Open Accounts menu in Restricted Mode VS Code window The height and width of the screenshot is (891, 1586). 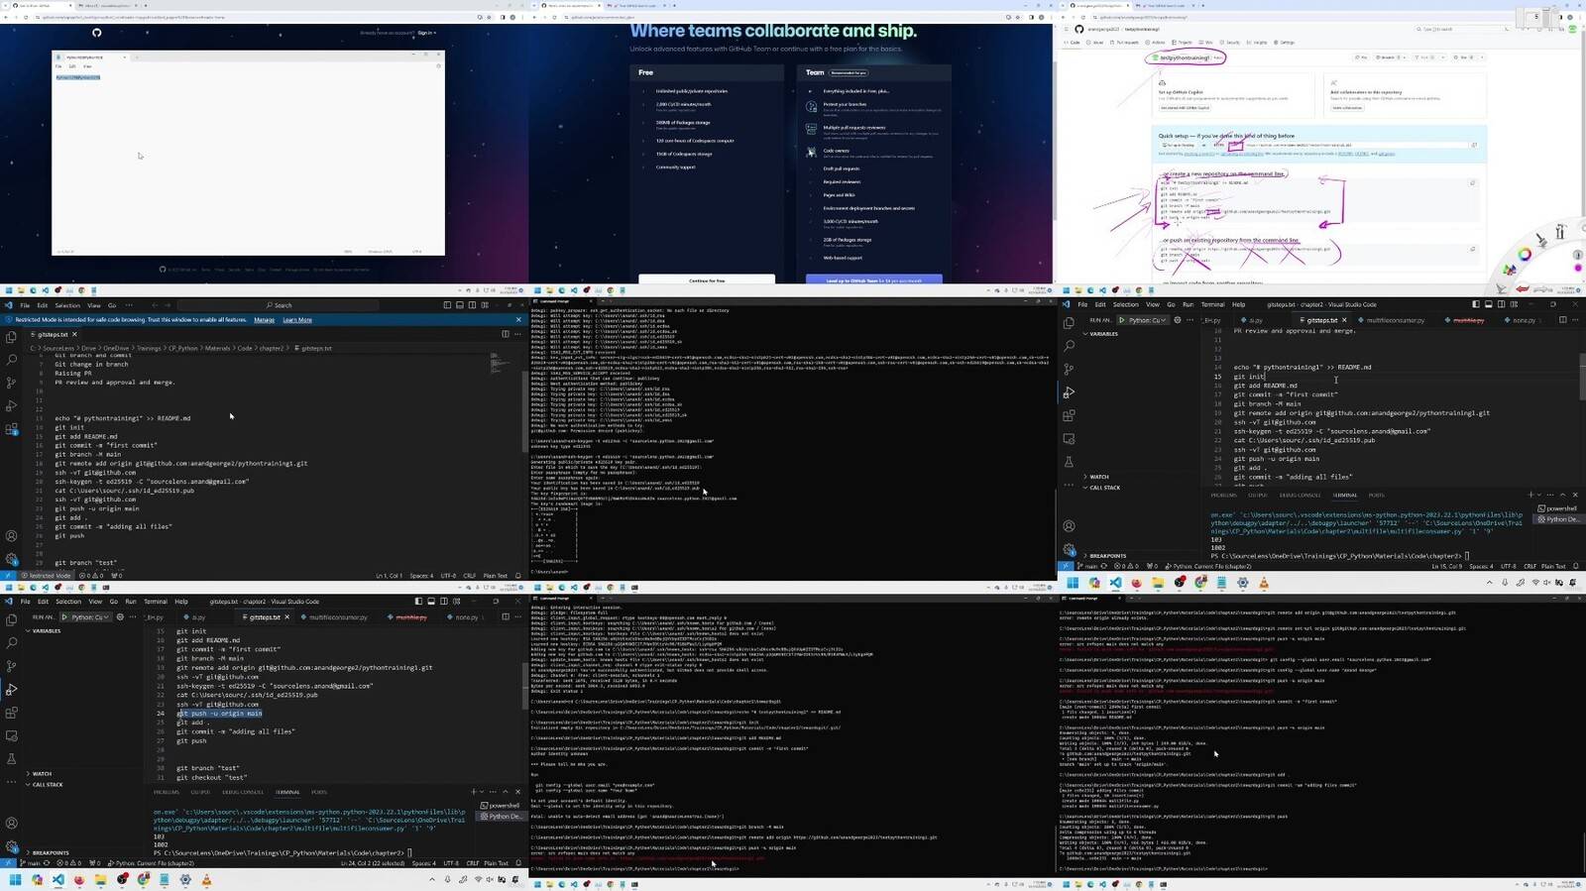click(x=11, y=536)
